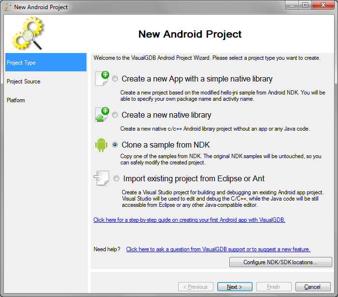Click the description 'Copy one of the samples from NDK'
The image size is (338, 297).
pos(221,159)
